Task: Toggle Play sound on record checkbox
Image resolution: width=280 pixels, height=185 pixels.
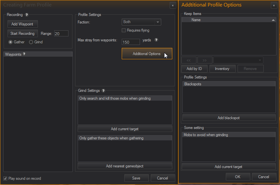Action: (x=5, y=178)
